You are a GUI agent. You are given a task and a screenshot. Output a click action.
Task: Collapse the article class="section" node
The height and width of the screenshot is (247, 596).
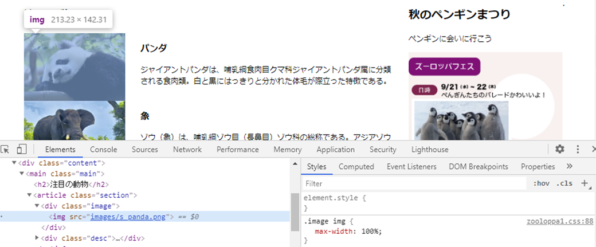click(29, 195)
